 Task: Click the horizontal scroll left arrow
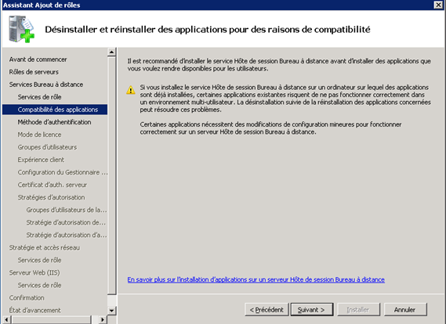pos(6,319)
